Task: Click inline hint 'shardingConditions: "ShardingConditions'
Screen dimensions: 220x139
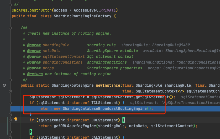Action: tap(176, 62)
